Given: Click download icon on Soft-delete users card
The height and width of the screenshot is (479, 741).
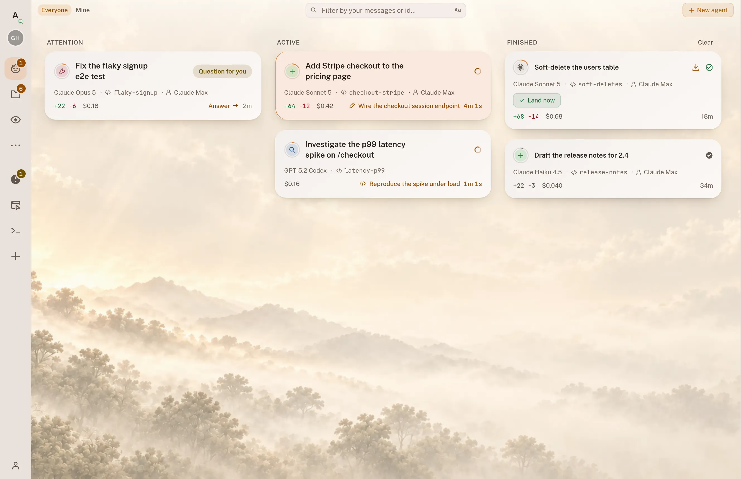Looking at the screenshot, I should (696, 67).
